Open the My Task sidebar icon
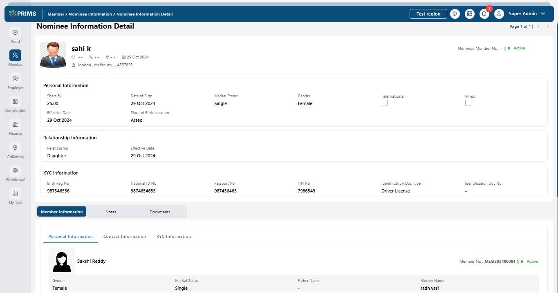This screenshot has height=293, width=558. (x=15, y=193)
